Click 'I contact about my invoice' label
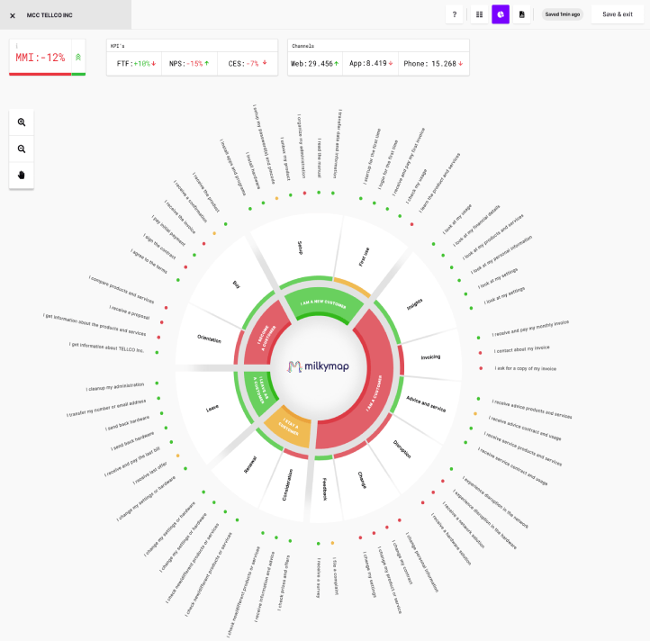The height and width of the screenshot is (641, 650). (521, 349)
